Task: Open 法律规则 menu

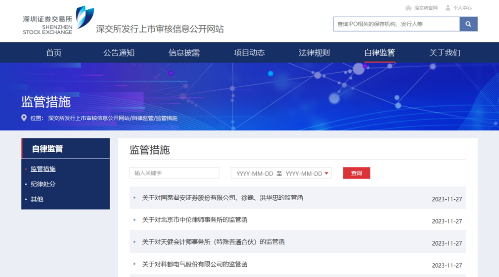Action: (x=315, y=53)
